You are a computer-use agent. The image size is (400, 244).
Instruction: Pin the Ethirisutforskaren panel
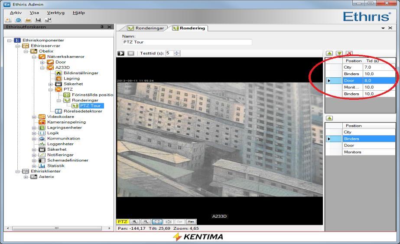point(102,27)
